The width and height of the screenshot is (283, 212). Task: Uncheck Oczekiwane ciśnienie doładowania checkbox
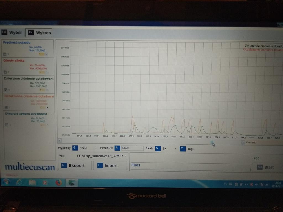point(6,107)
